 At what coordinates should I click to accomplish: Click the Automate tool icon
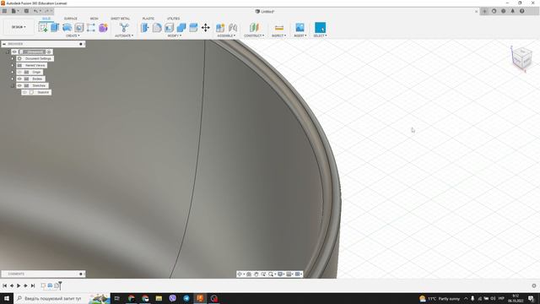tap(124, 28)
